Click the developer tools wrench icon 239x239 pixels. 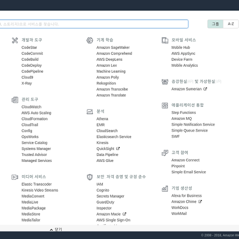(15, 40)
